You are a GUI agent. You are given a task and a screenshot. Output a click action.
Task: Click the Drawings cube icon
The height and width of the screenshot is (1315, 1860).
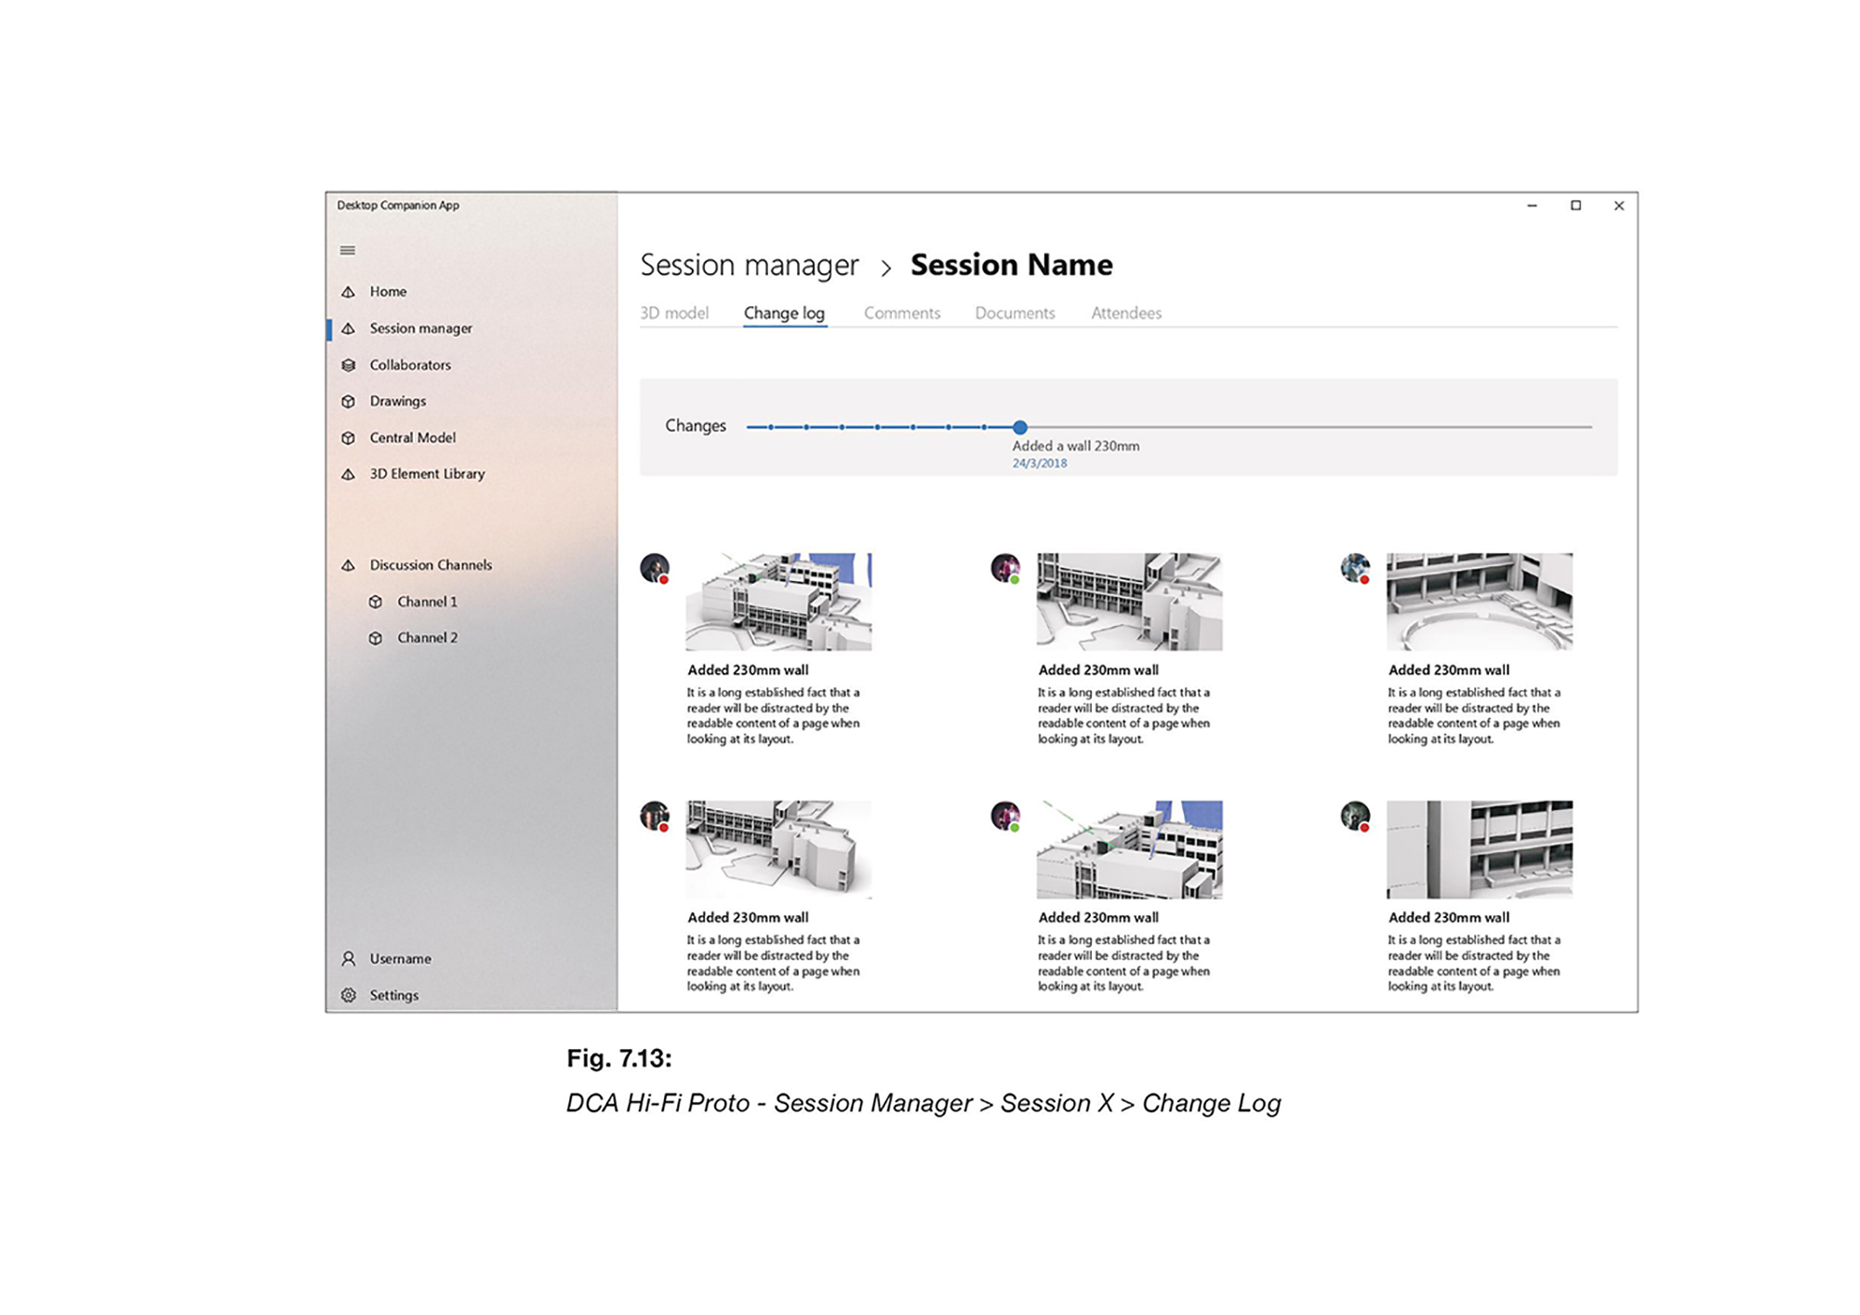click(349, 402)
